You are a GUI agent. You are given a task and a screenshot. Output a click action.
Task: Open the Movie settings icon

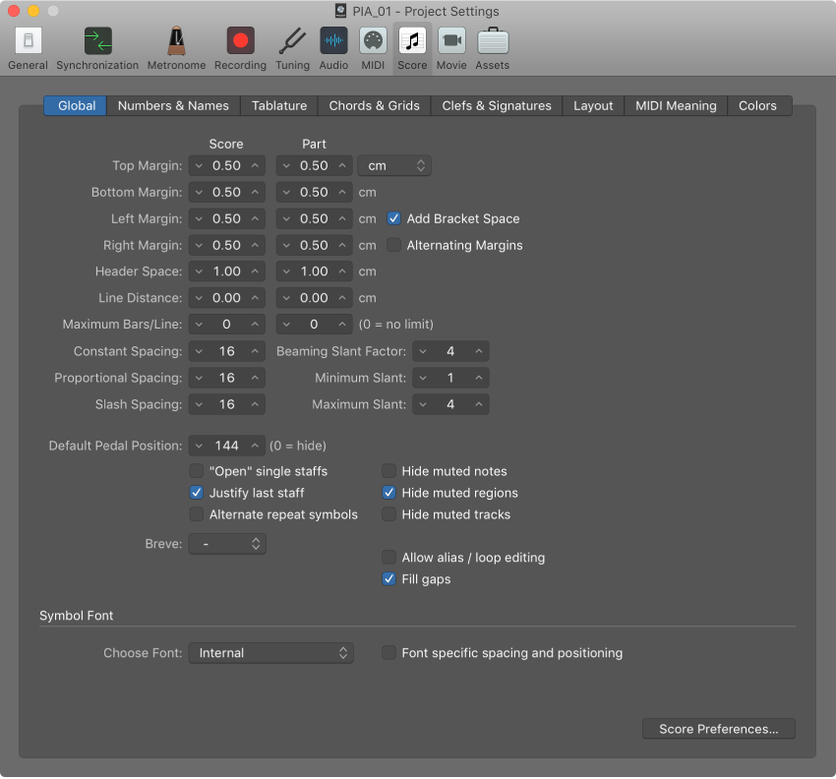tap(451, 41)
